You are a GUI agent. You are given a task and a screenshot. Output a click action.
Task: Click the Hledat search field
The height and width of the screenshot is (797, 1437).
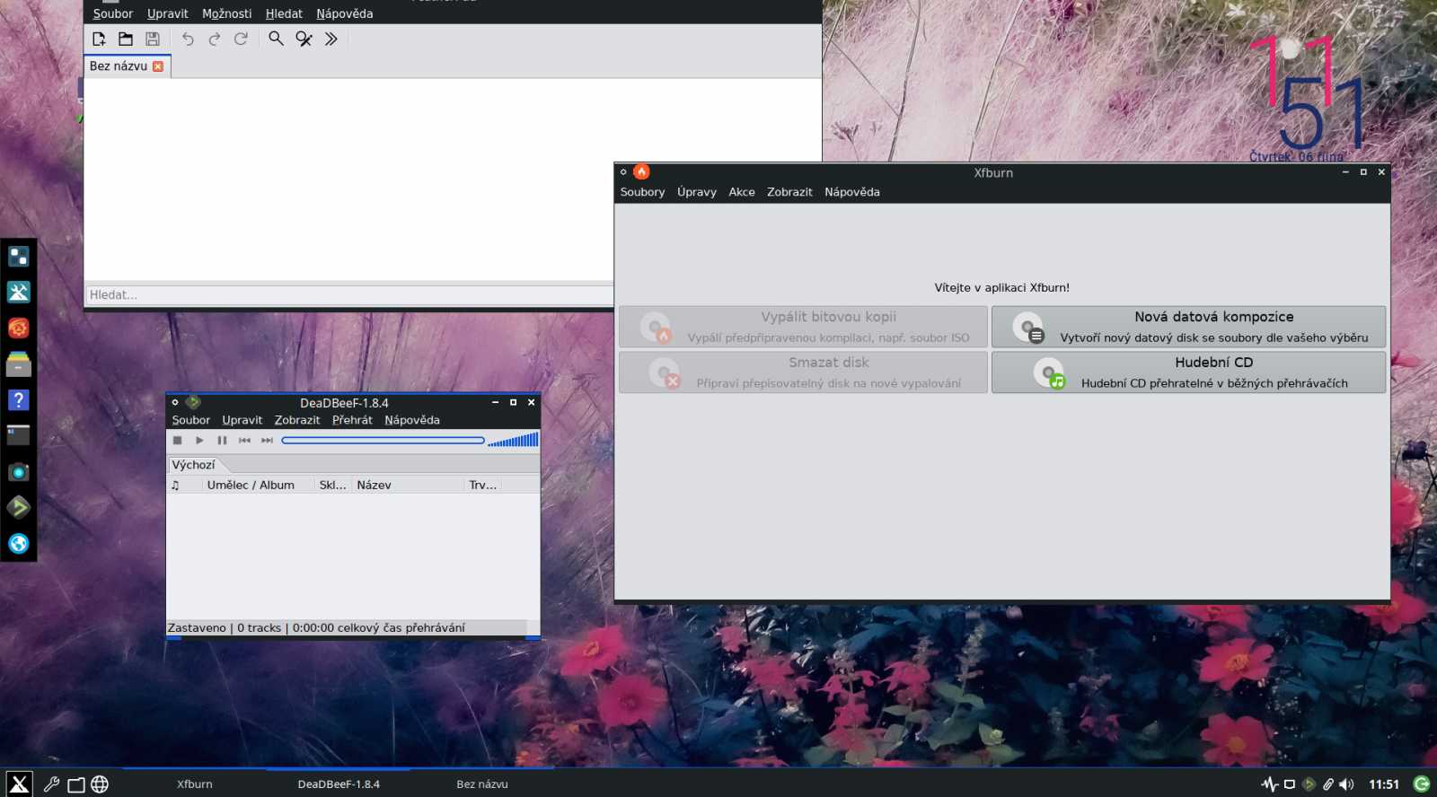348,294
